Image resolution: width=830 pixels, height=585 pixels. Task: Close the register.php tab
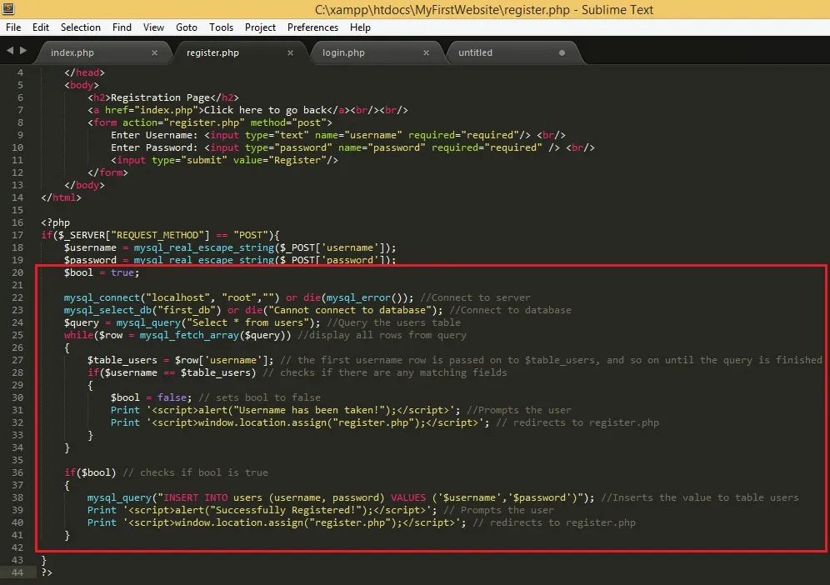(290, 53)
